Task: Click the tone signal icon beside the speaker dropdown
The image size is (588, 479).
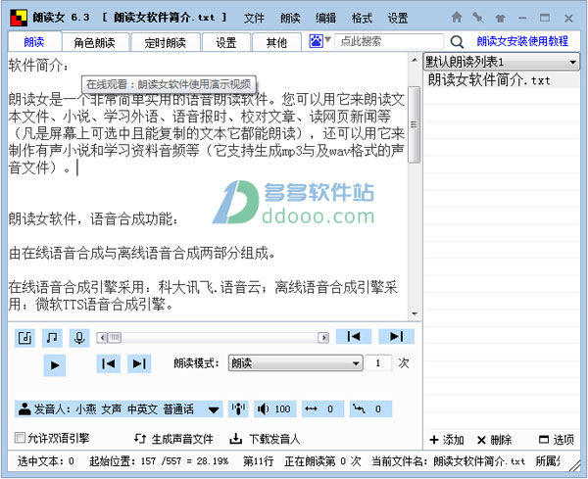Action: tap(238, 408)
